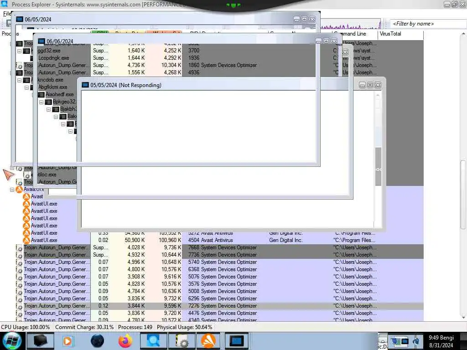This screenshot has width=467, height=350.
Task: Click the Filter by name field
Action: [x=428, y=24]
